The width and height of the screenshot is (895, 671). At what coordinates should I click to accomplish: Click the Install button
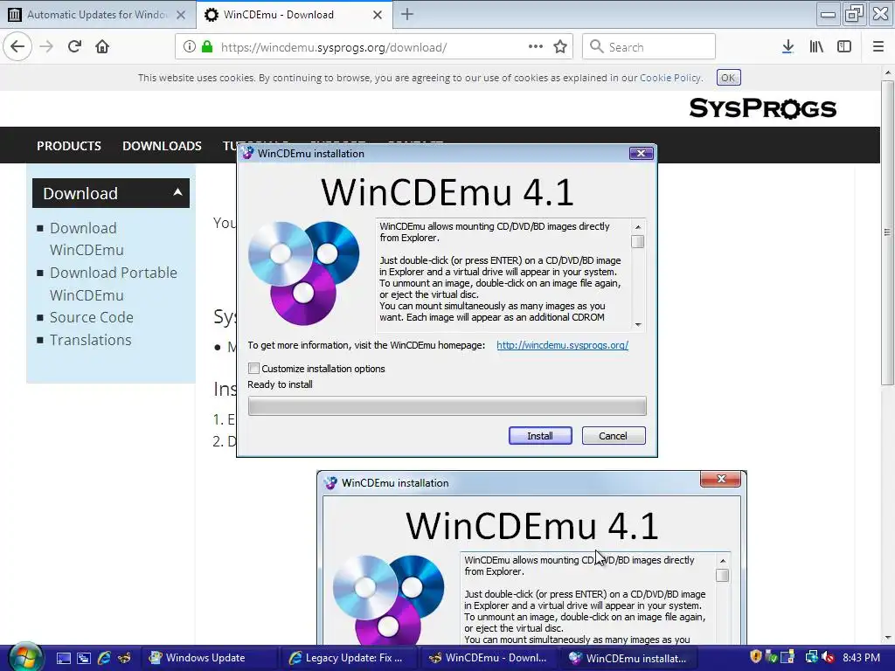tap(540, 436)
